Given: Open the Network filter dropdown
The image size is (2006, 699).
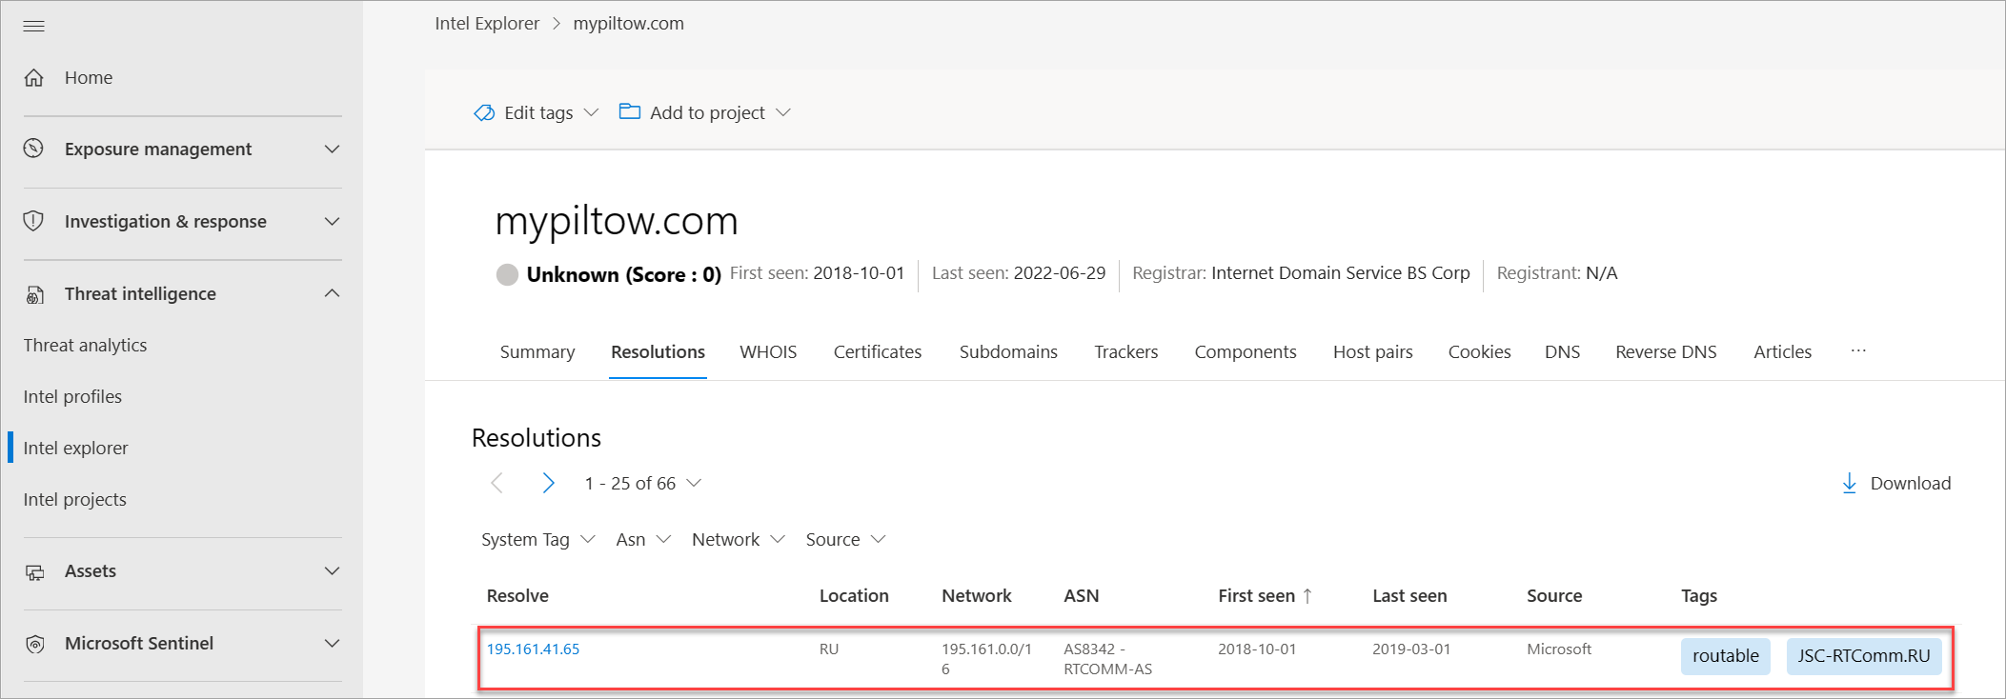Looking at the screenshot, I should [x=738, y=540].
